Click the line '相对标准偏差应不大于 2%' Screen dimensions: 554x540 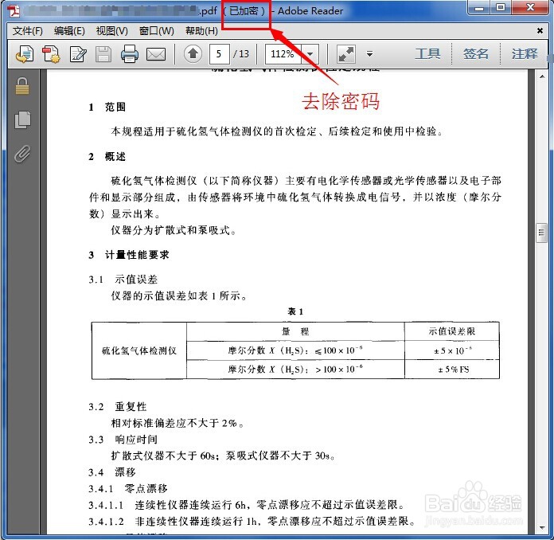178,423
